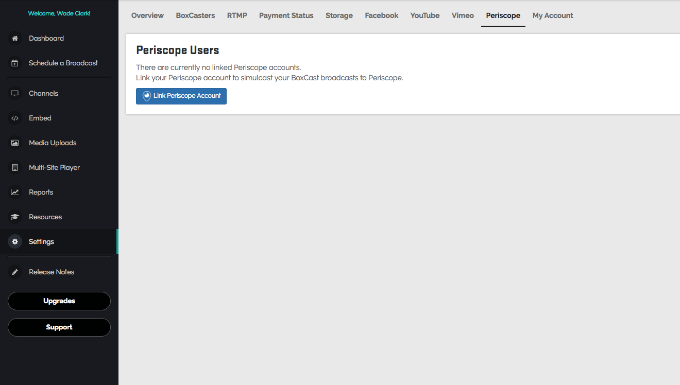Open the Upgrades button in sidebar
This screenshot has width=680, height=385.
point(59,301)
